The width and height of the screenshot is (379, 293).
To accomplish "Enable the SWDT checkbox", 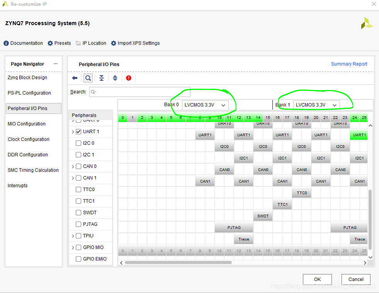I will [78, 213].
